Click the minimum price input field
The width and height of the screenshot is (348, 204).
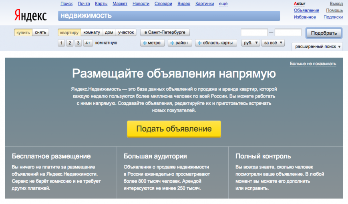[x=254, y=33]
